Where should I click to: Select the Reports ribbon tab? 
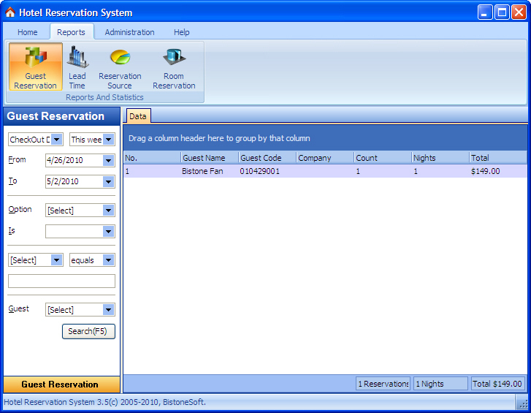pyautogui.click(x=71, y=32)
